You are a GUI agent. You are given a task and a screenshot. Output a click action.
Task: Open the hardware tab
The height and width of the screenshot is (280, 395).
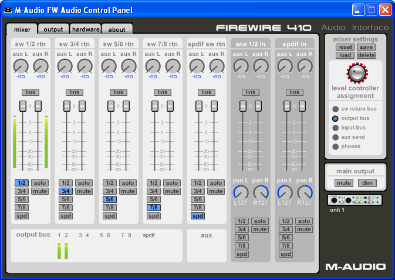point(86,29)
